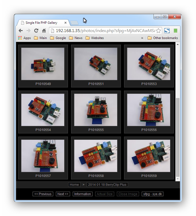
Task: Open the Apps shortcut in bookmarks bar
Action: coord(24,38)
